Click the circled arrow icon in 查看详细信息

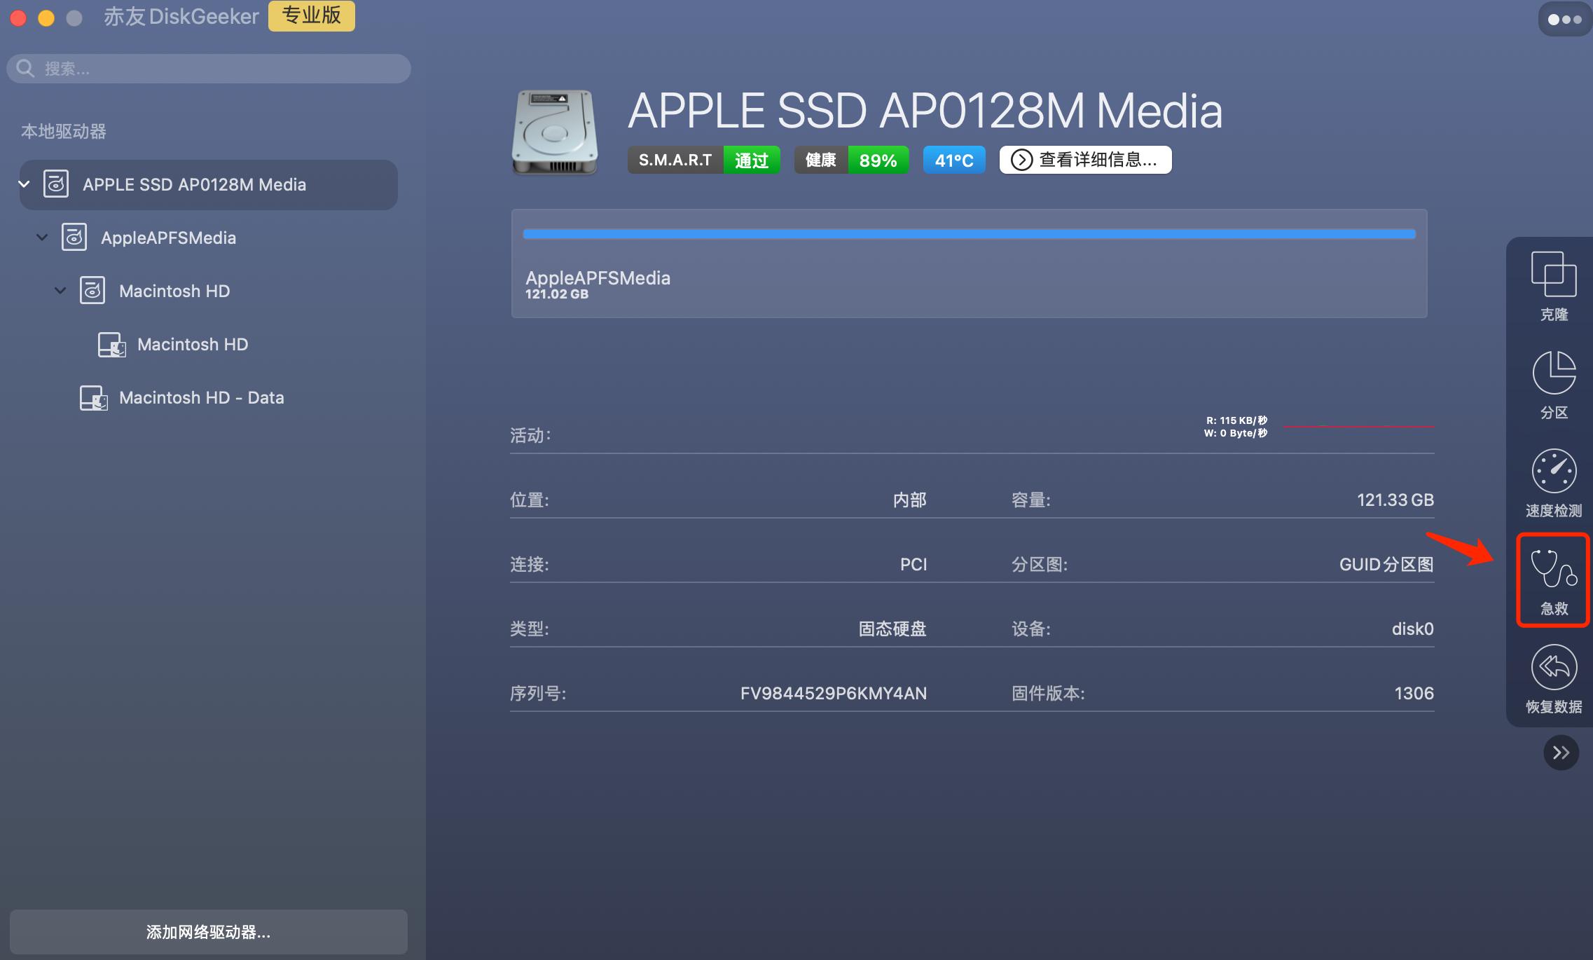(1021, 160)
